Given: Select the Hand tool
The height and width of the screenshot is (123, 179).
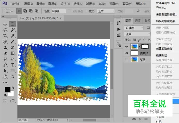Looking at the screenshot, I should (5, 76).
